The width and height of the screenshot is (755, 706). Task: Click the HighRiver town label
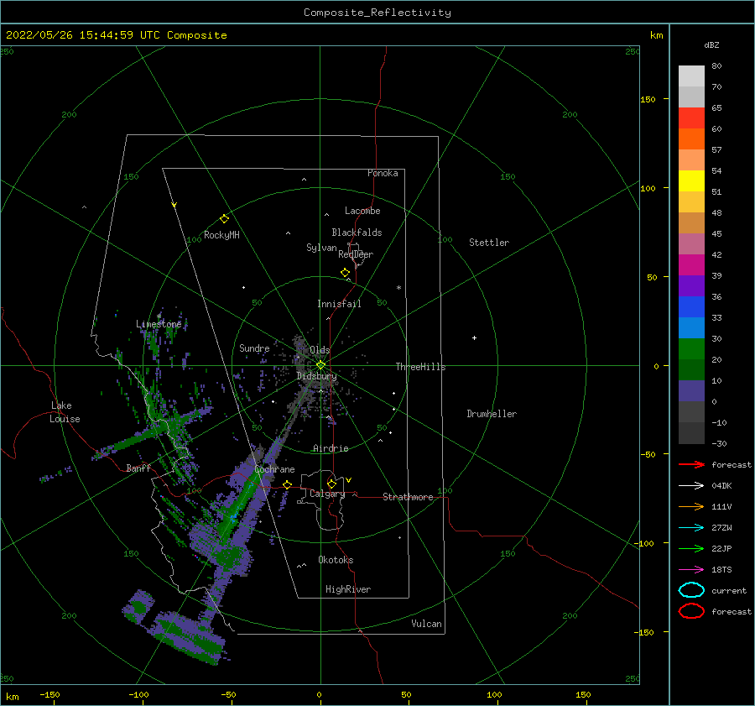348,589
